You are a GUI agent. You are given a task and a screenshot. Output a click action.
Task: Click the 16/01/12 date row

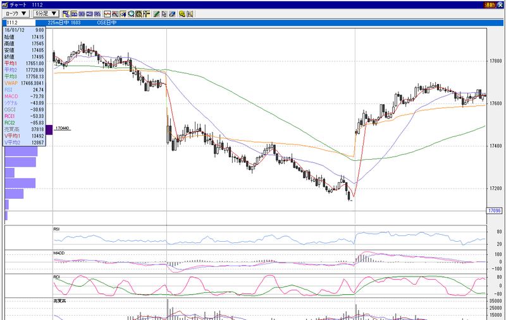point(24,30)
